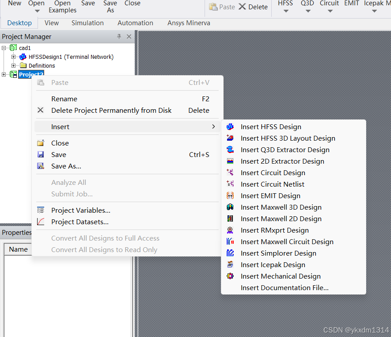Click the Insert Circuit Design icon
Image resolution: width=391 pixels, height=337 pixels.
(x=230, y=172)
